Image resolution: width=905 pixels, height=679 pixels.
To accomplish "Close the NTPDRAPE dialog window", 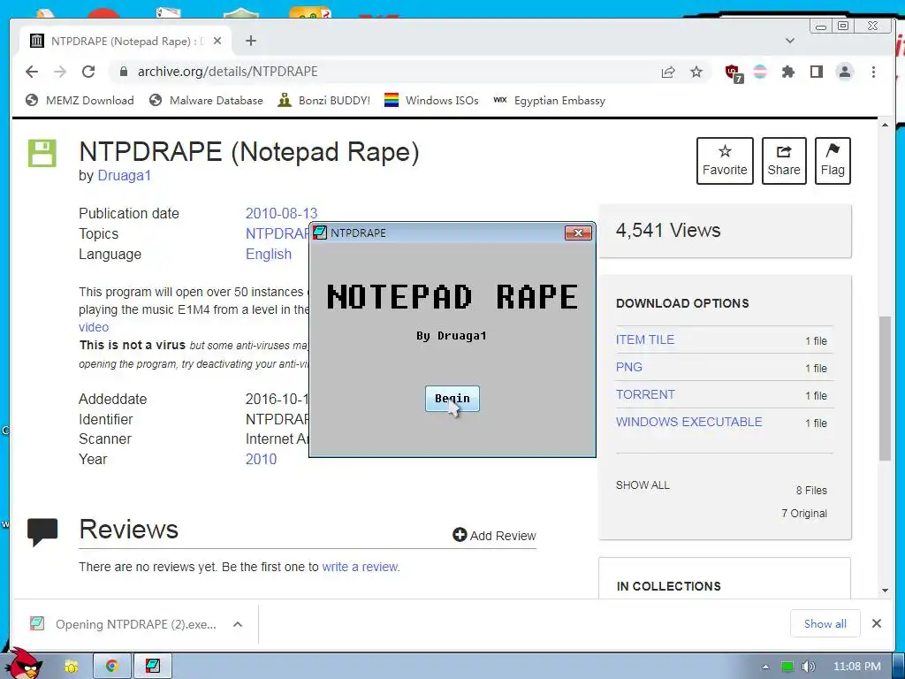I will point(578,233).
